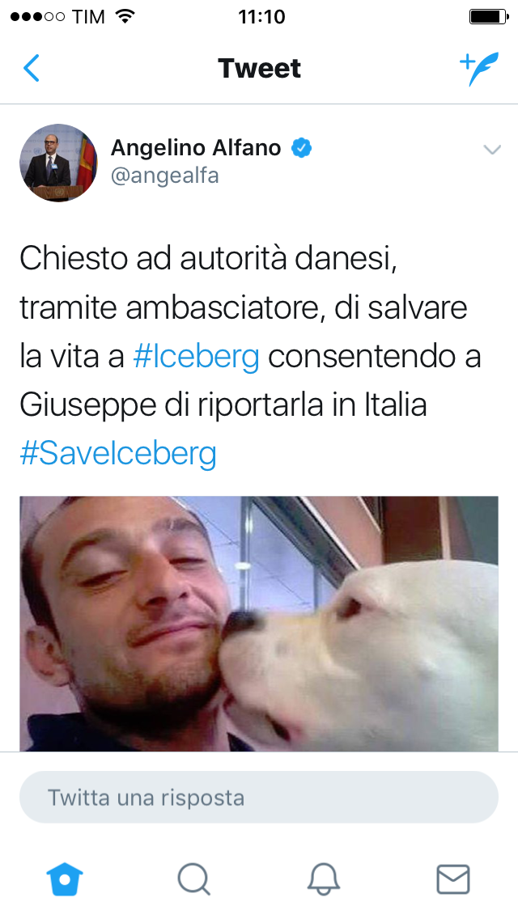Open the Search magnifier tab
Viewport: 518px width, 919px height.
(x=194, y=879)
